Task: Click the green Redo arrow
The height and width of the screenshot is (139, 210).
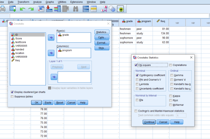Action: point(31,9)
